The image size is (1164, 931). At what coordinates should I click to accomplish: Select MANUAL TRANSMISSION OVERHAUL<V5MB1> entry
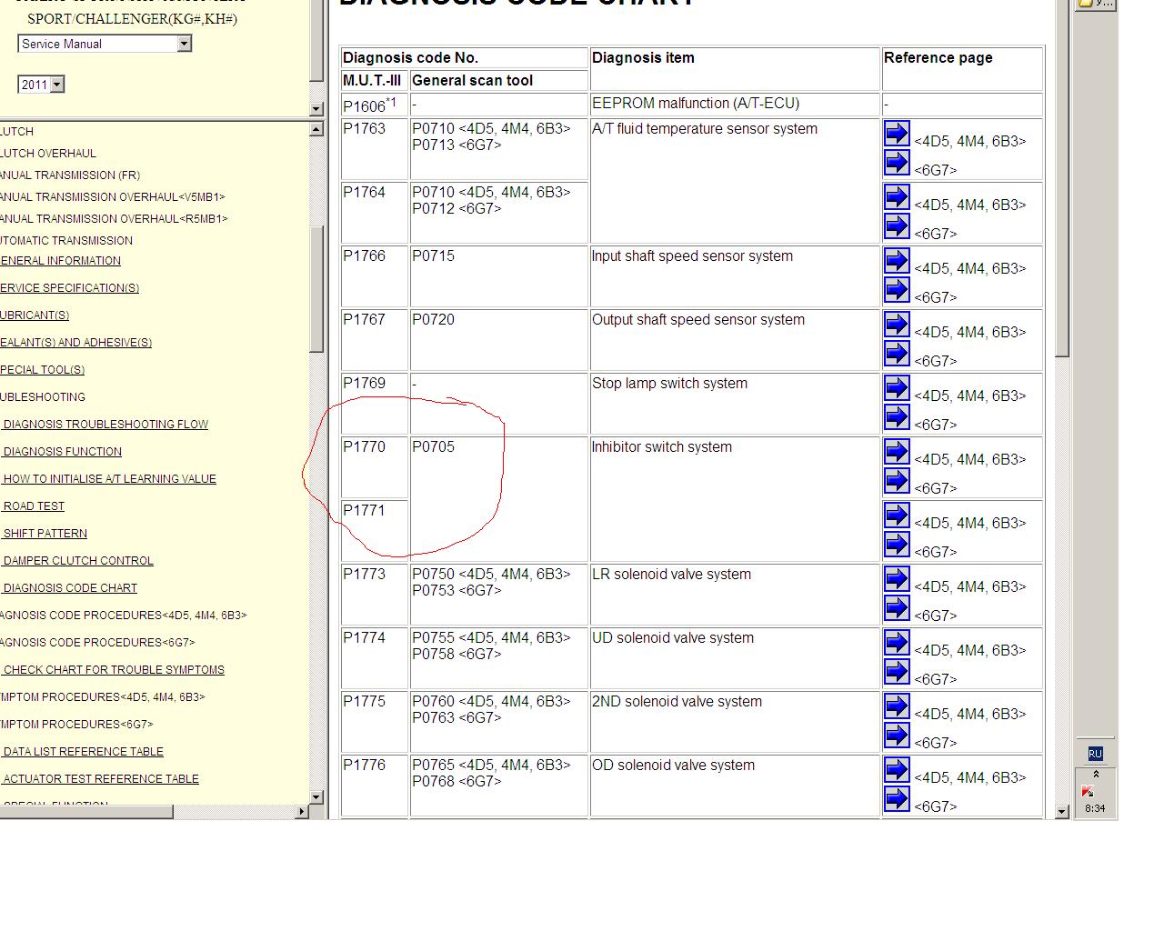click(x=113, y=197)
